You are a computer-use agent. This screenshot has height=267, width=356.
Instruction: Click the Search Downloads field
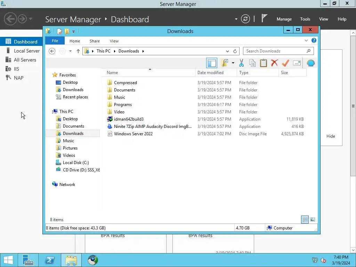point(278,51)
